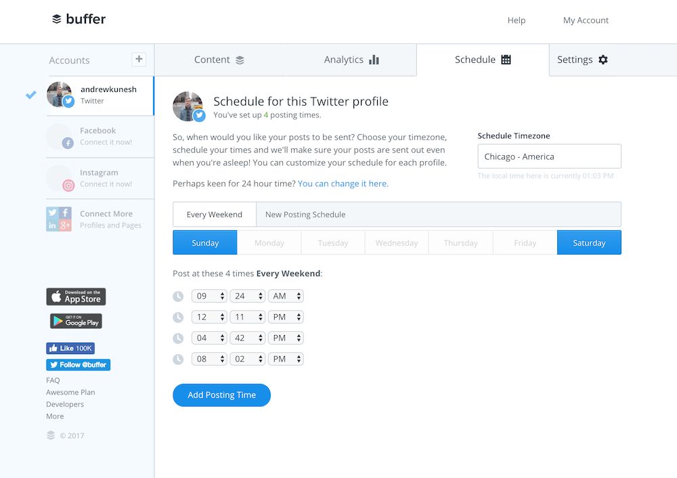677x478 pixels.
Task: Click the Download on the App Store badge
Action: coord(76,297)
